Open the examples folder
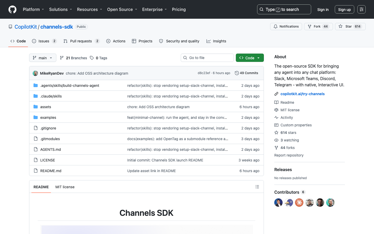 48,118
